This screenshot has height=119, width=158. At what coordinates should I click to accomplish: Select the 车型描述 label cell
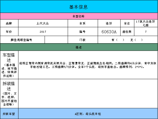pyautogui.click(x=9, y=65)
